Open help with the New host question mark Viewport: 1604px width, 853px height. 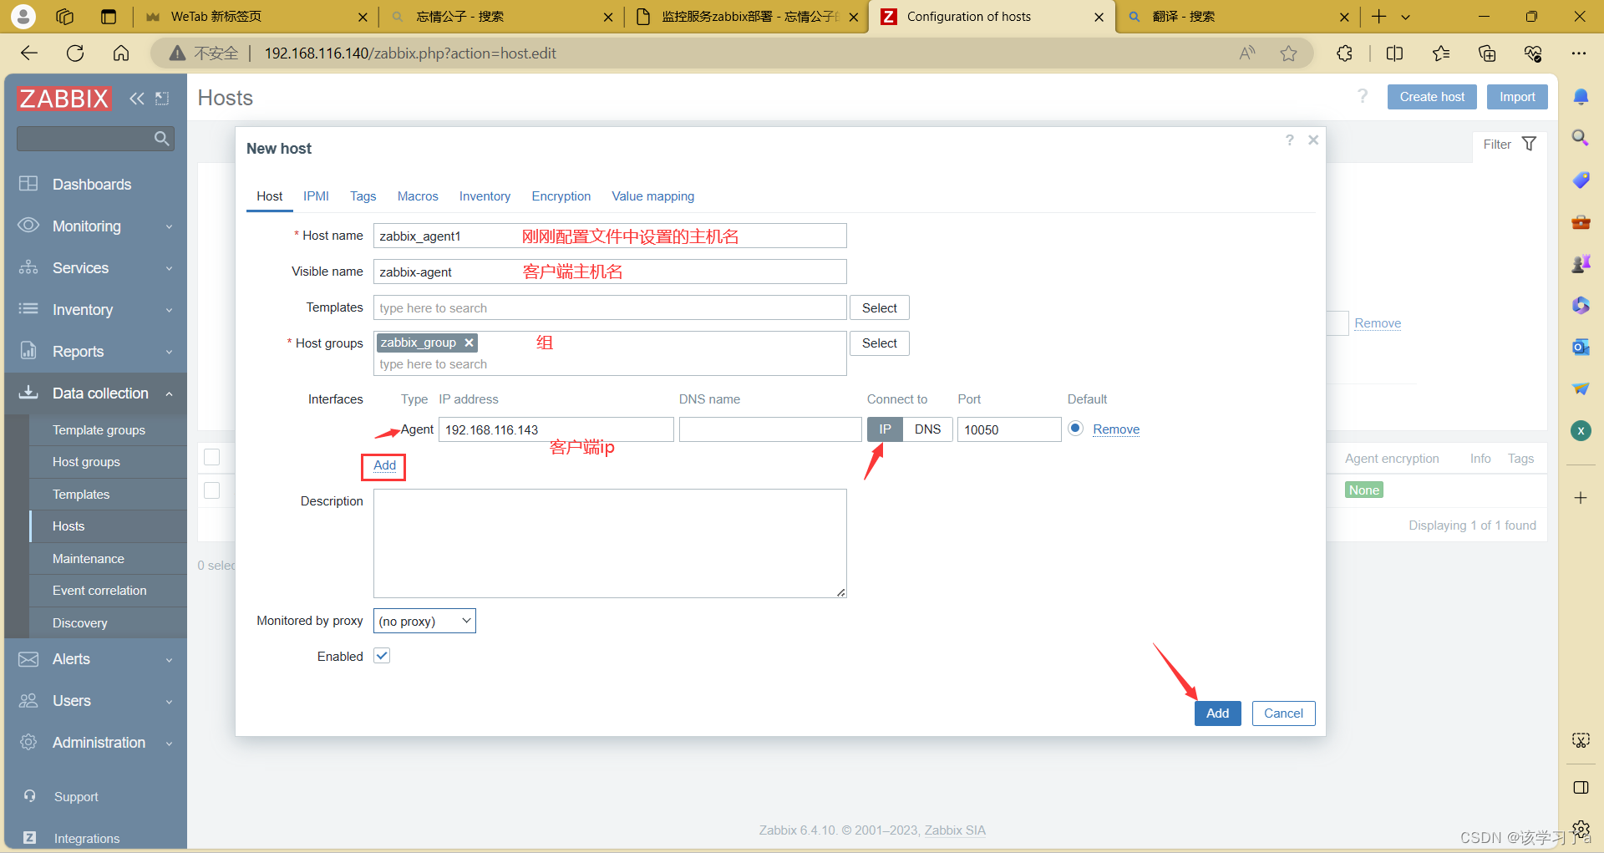click(1290, 140)
